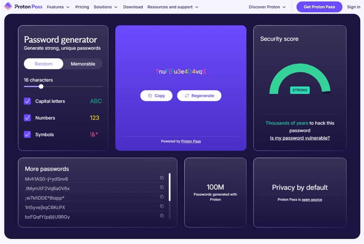Click the generated password text

[x=181, y=72]
